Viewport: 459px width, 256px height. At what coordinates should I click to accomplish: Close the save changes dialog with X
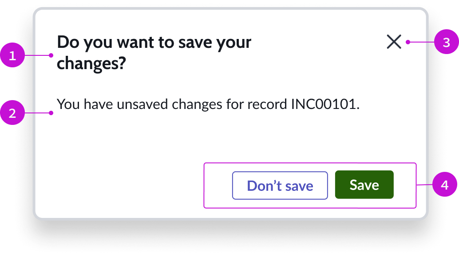(394, 42)
